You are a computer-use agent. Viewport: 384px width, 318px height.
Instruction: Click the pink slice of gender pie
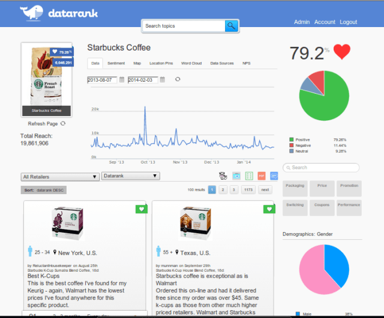pos(312,272)
